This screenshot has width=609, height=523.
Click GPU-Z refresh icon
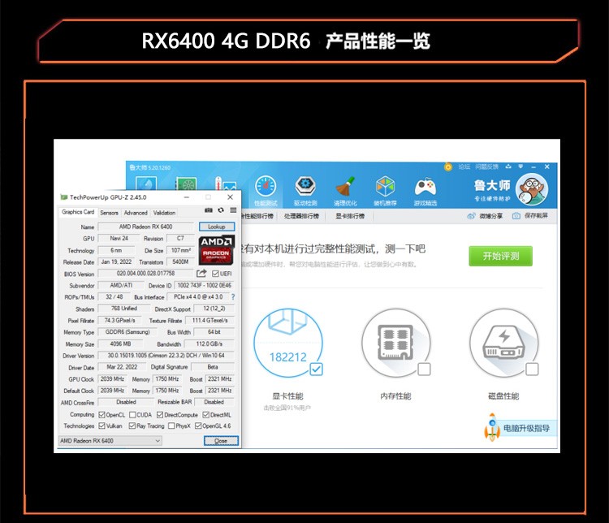click(x=220, y=210)
